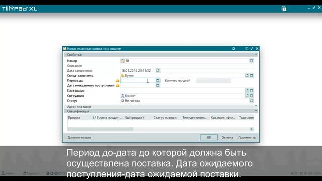Click the Количество дней field
This screenshot has height=181, width=322.
pyautogui.click(x=213, y=80)
